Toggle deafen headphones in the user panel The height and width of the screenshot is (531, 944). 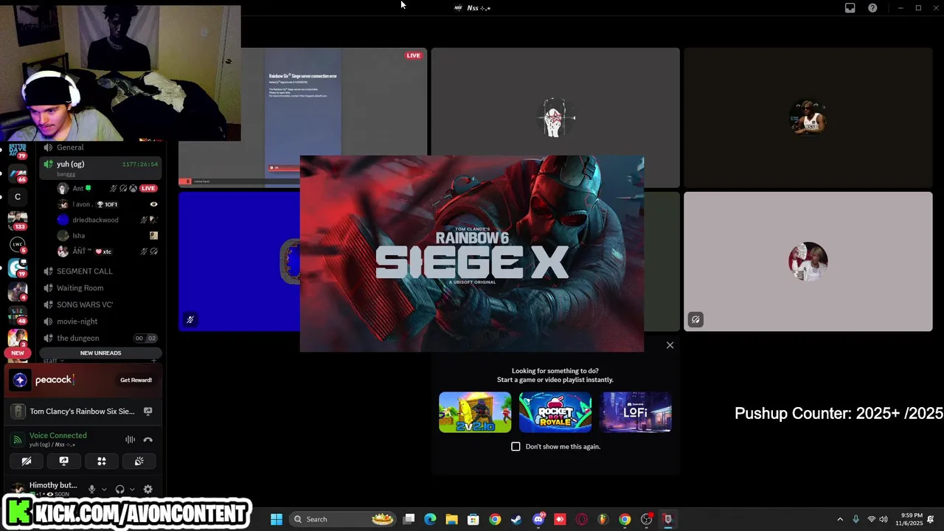click(119, 489)
